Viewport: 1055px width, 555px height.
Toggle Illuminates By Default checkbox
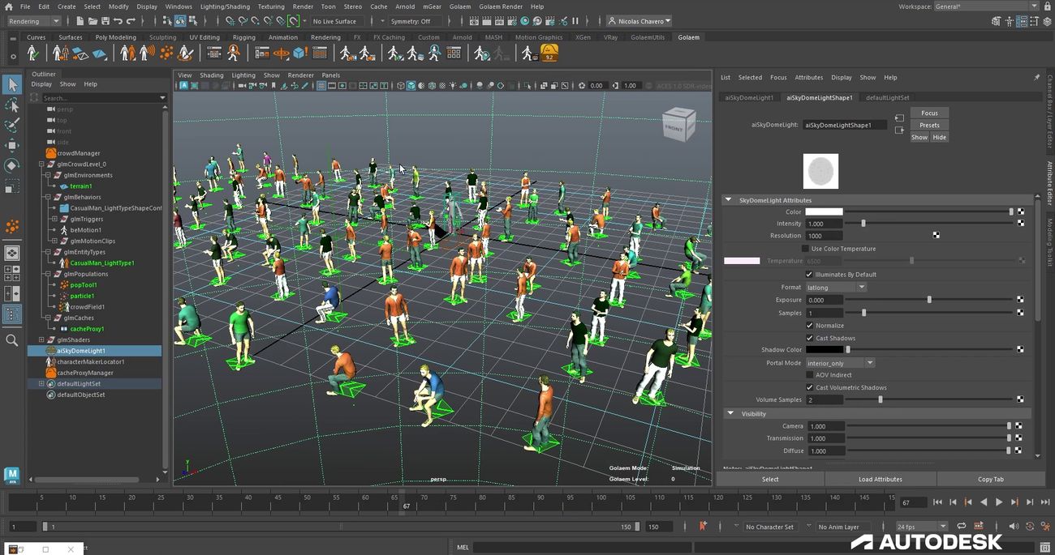pos(809,275)
